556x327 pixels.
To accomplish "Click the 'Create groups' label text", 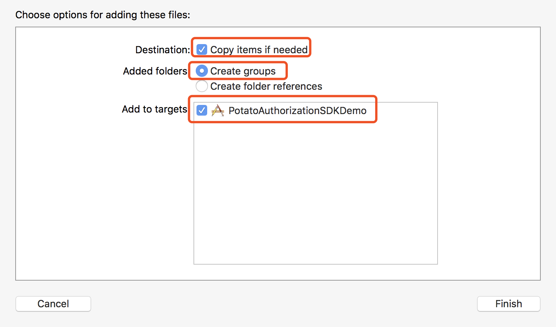I will coord(243,71).
